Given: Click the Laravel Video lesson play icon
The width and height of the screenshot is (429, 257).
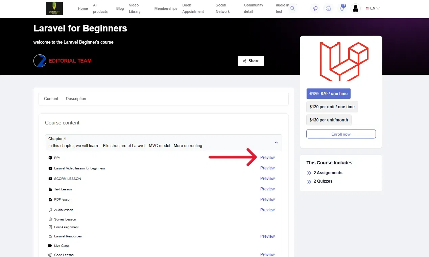Looking at the screenshot, I should click(50, 168).
